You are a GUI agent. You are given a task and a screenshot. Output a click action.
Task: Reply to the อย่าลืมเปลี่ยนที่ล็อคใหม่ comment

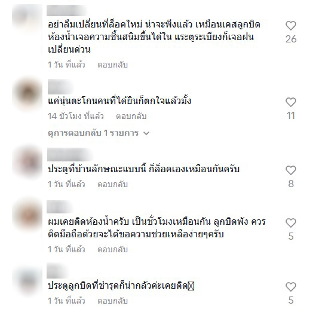pyautogui.click(x=112, y=65)
